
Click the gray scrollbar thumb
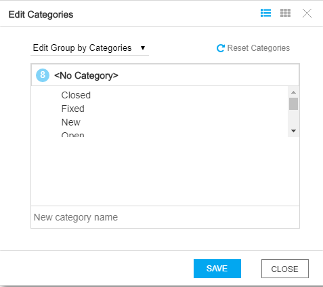(x=293, y=104)
